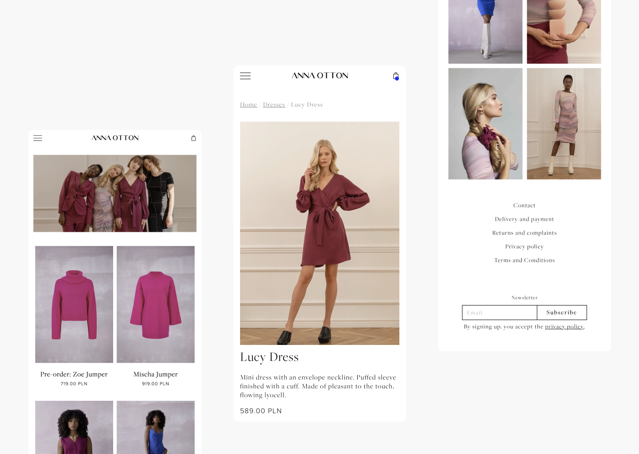Open the Lucy Dress product photo
This screenshot has height=454, width=639.
[x=319, y=233]
